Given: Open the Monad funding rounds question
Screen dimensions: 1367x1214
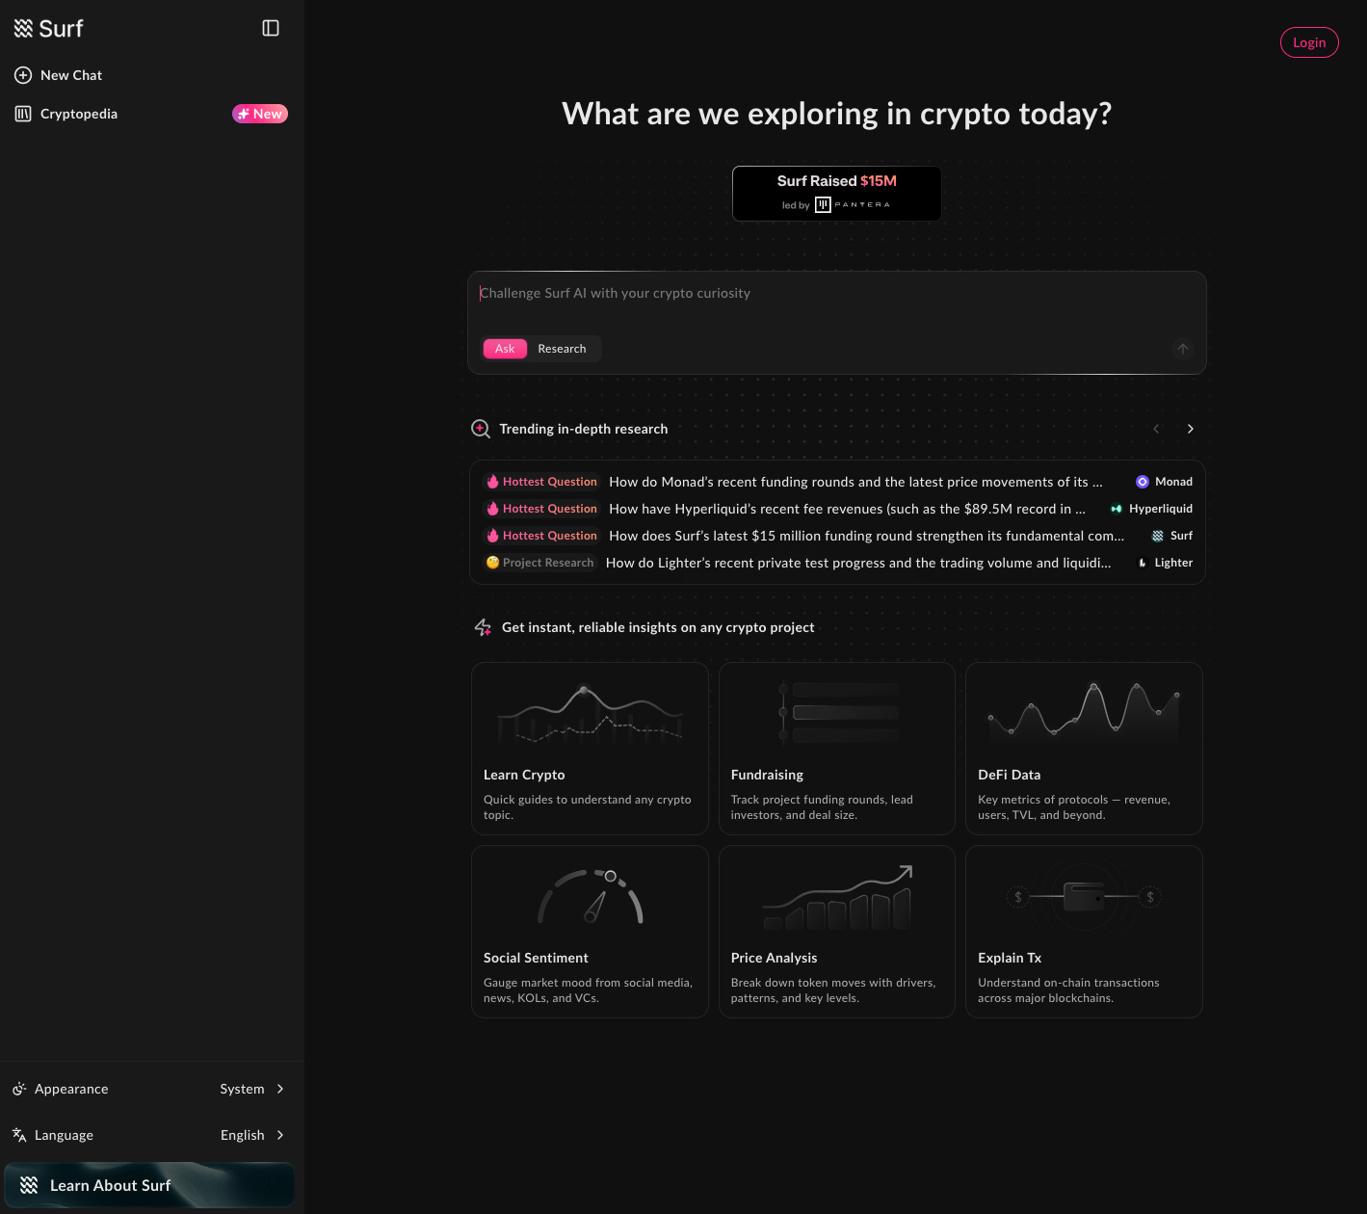Looking at the screenshot, I should pyautogui.click(x=855, y=482).
